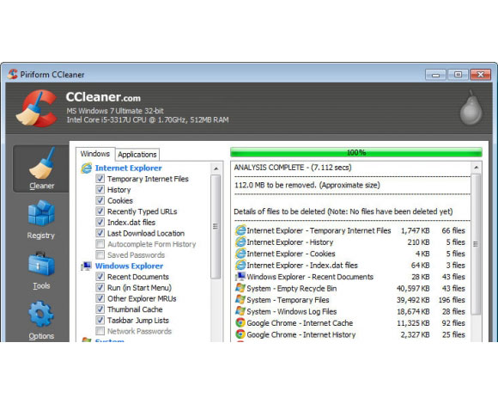Select 'Internet Explorer - Temporary Internet Files' result
Viewport: 498px width, 404px height.
click(350, 230)
